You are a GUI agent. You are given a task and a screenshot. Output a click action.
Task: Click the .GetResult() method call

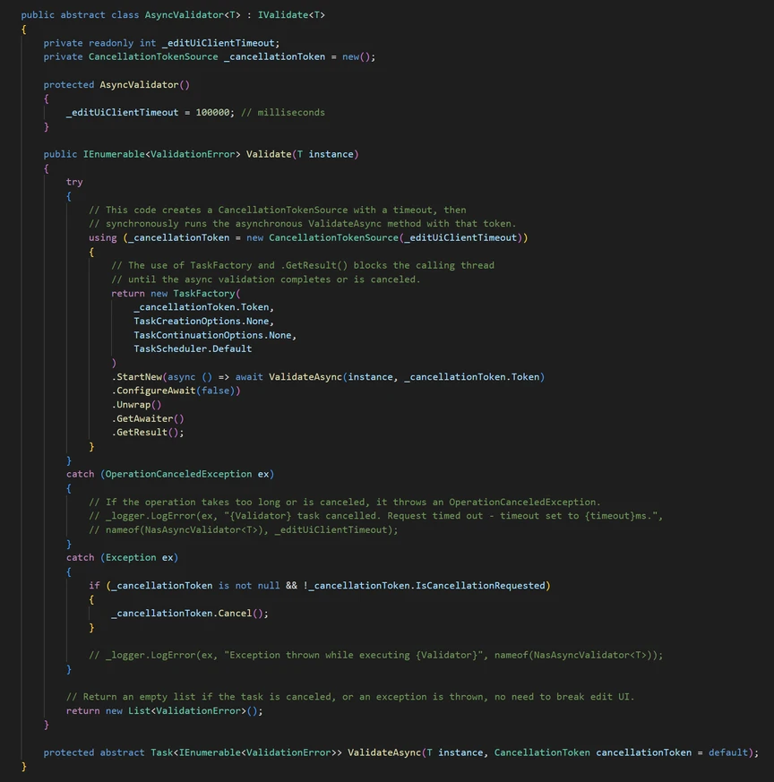click(148, 433)
